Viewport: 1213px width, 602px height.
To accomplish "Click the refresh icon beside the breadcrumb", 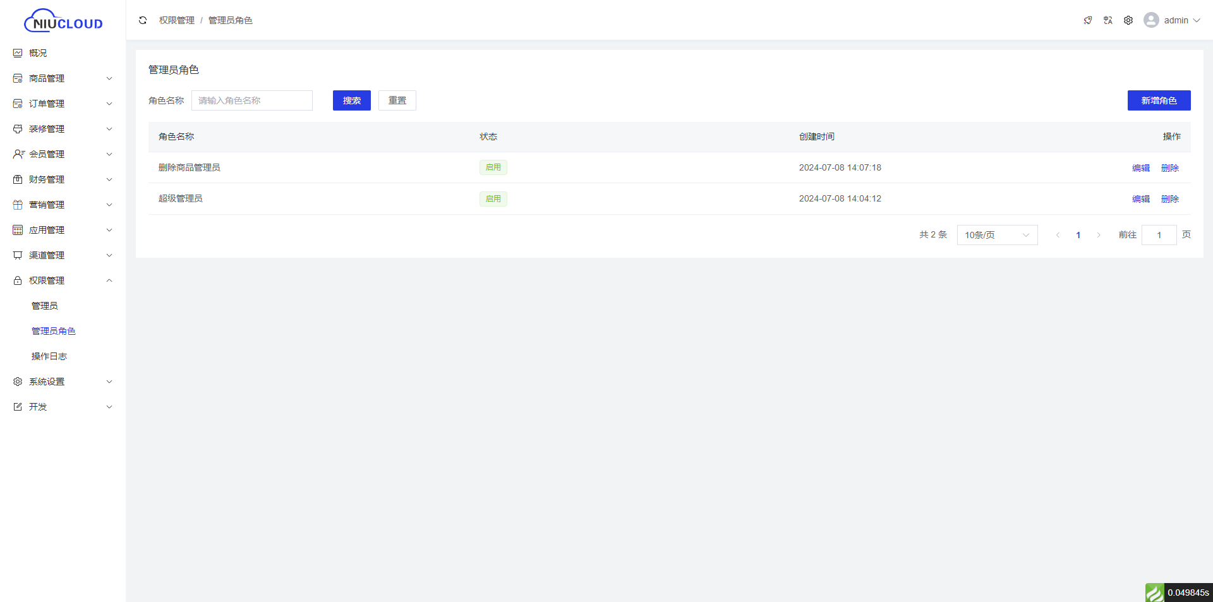I will (143, 20).
